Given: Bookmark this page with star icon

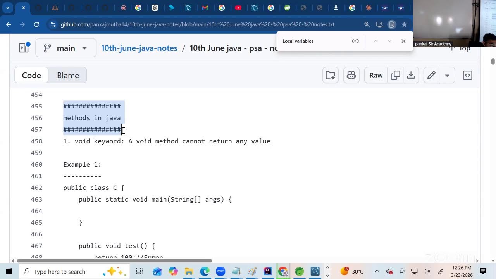Looking at the screenshot, I should click(x=404, y=24).
